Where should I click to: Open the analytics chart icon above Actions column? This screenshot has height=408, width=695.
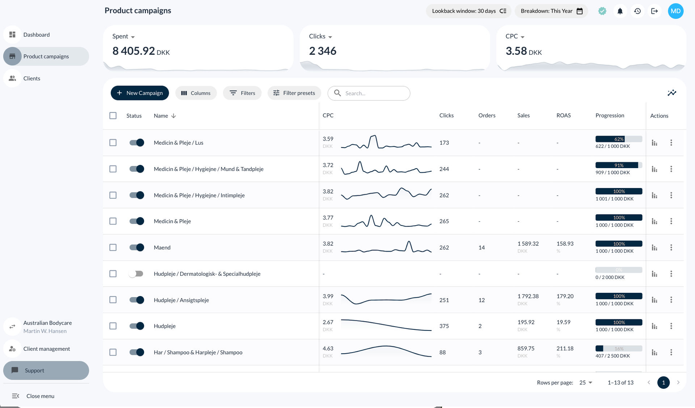[x=672, y=93]
